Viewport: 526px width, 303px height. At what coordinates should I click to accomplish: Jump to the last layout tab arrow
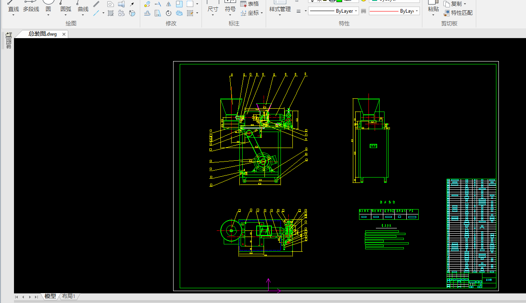coord(37,297)
